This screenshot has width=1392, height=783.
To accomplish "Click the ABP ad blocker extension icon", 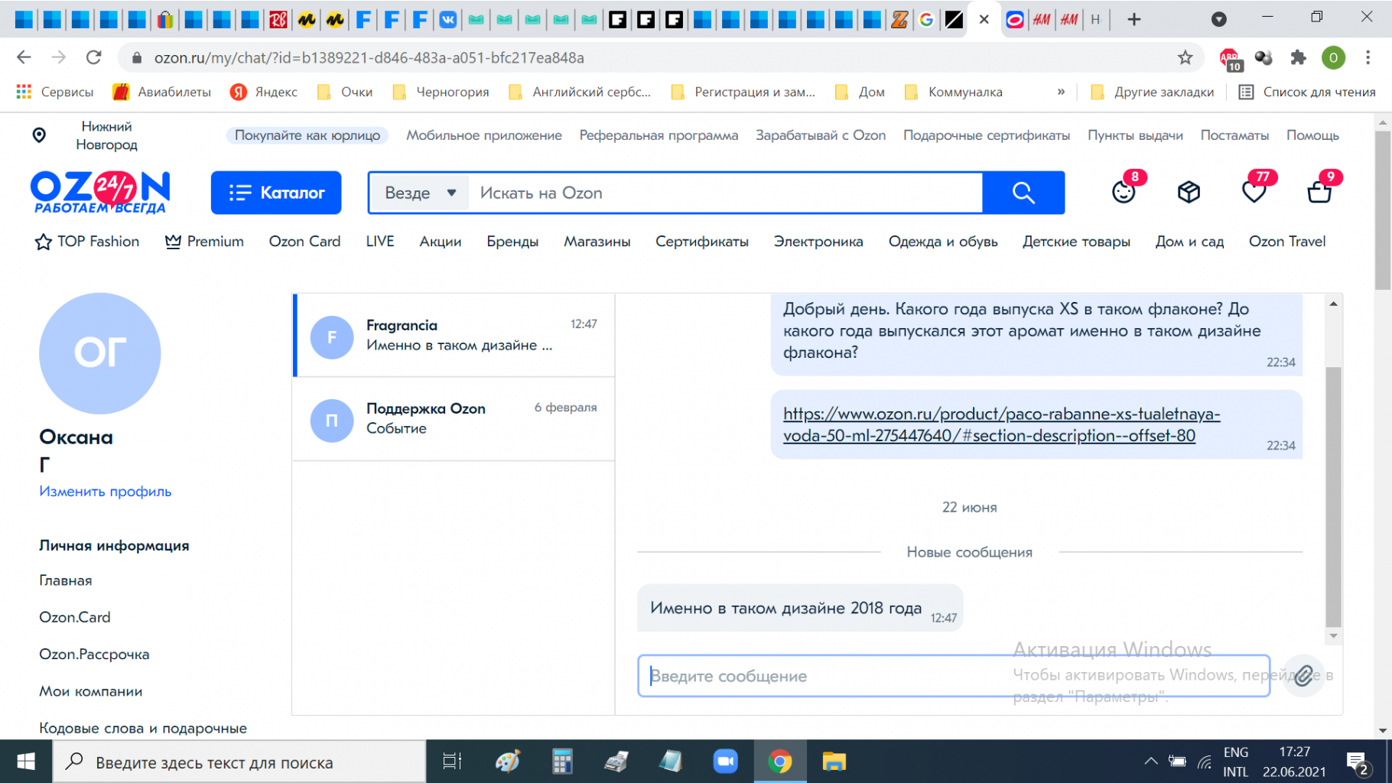I will tap(1230, 59).
